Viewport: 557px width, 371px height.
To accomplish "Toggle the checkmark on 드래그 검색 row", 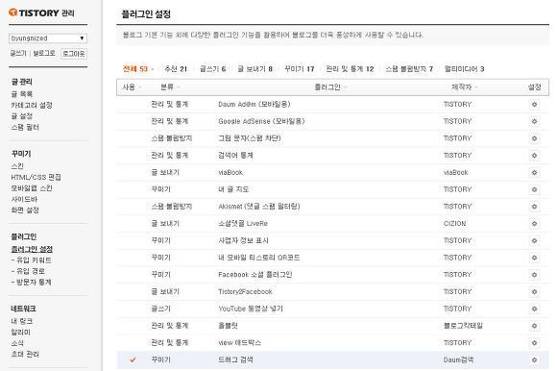I will (x=133, y=360).
